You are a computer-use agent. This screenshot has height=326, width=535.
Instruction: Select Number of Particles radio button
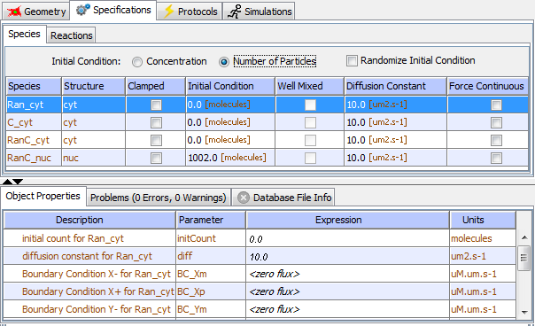(224, 62)
